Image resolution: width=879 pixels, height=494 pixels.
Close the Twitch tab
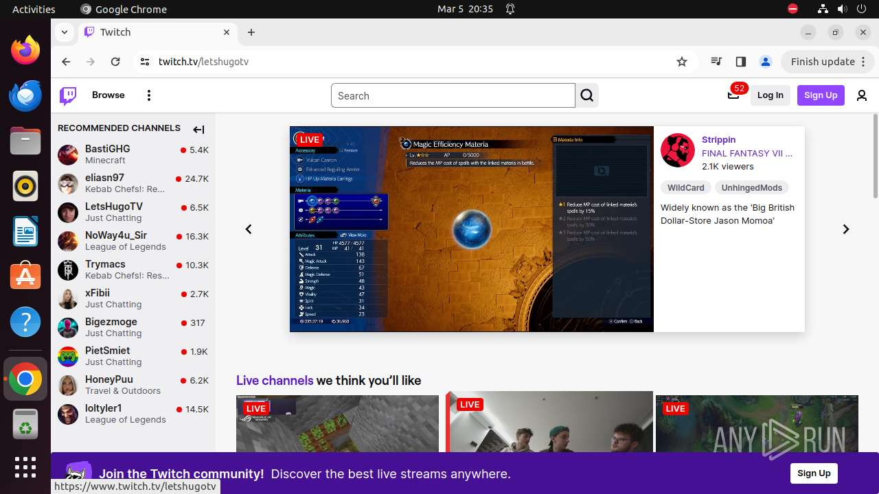pyautogui.click(x=227, y=32)
